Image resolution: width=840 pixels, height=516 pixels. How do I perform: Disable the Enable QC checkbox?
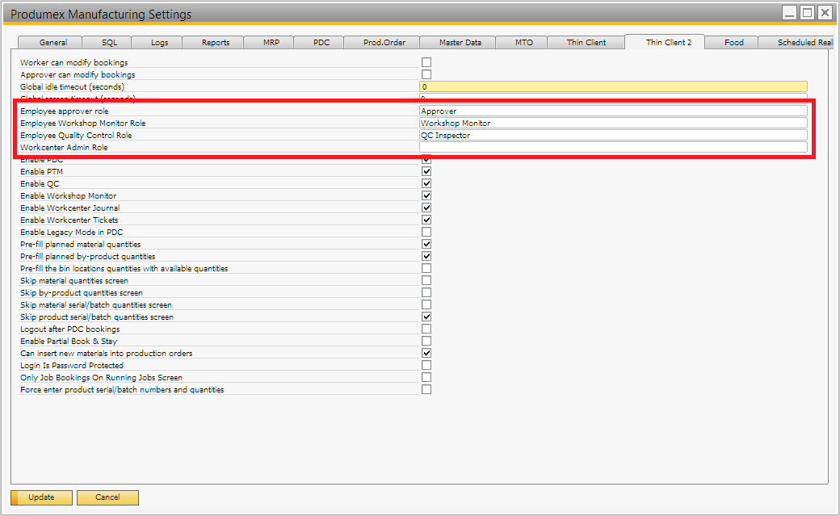point(426,183)
